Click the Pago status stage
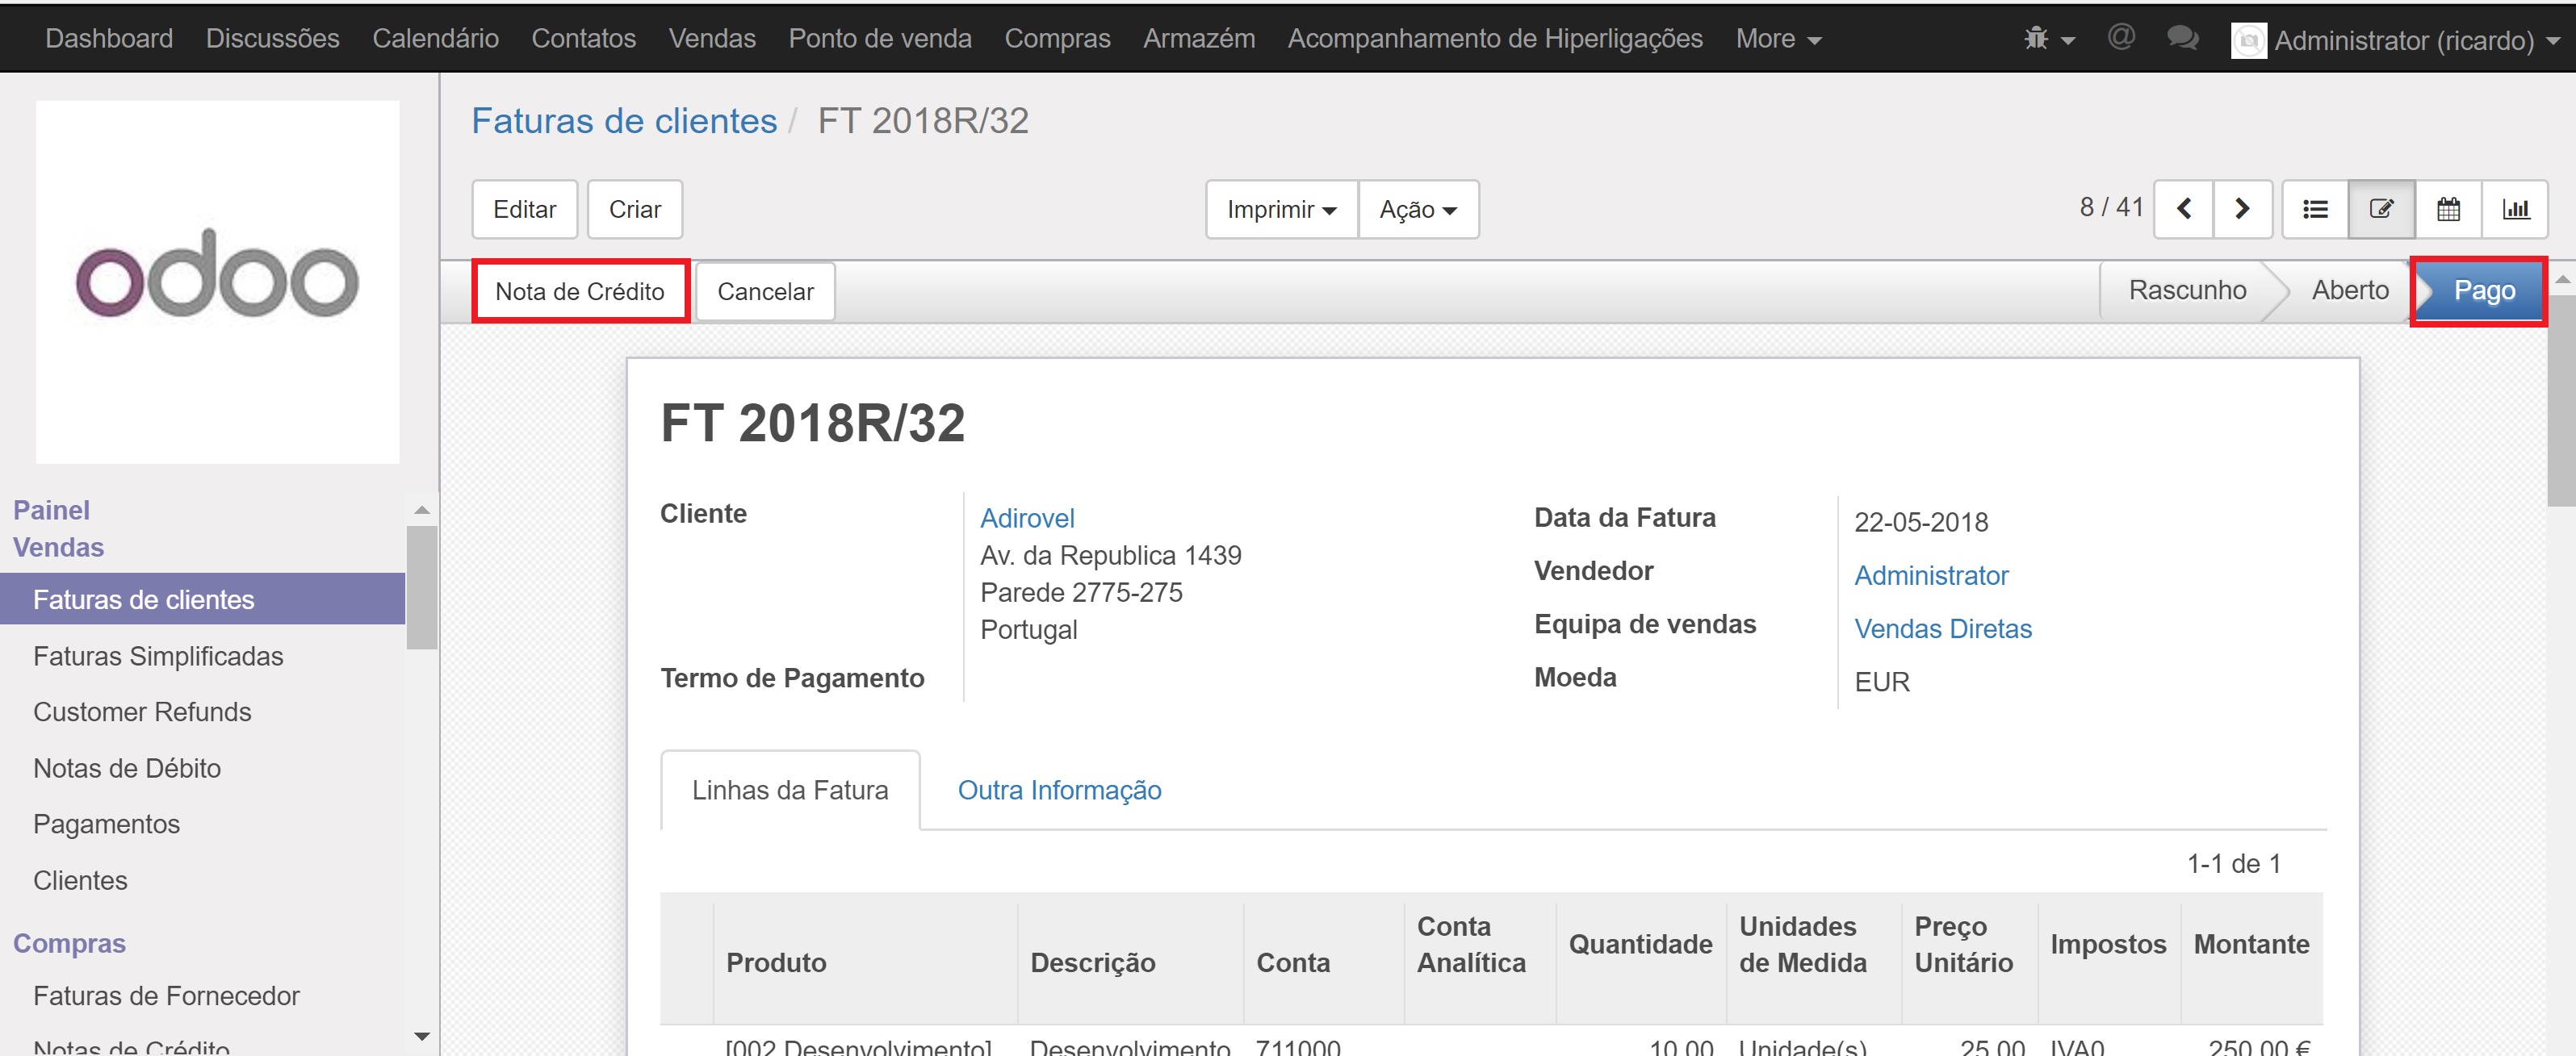 click(x=2483, y=290)
